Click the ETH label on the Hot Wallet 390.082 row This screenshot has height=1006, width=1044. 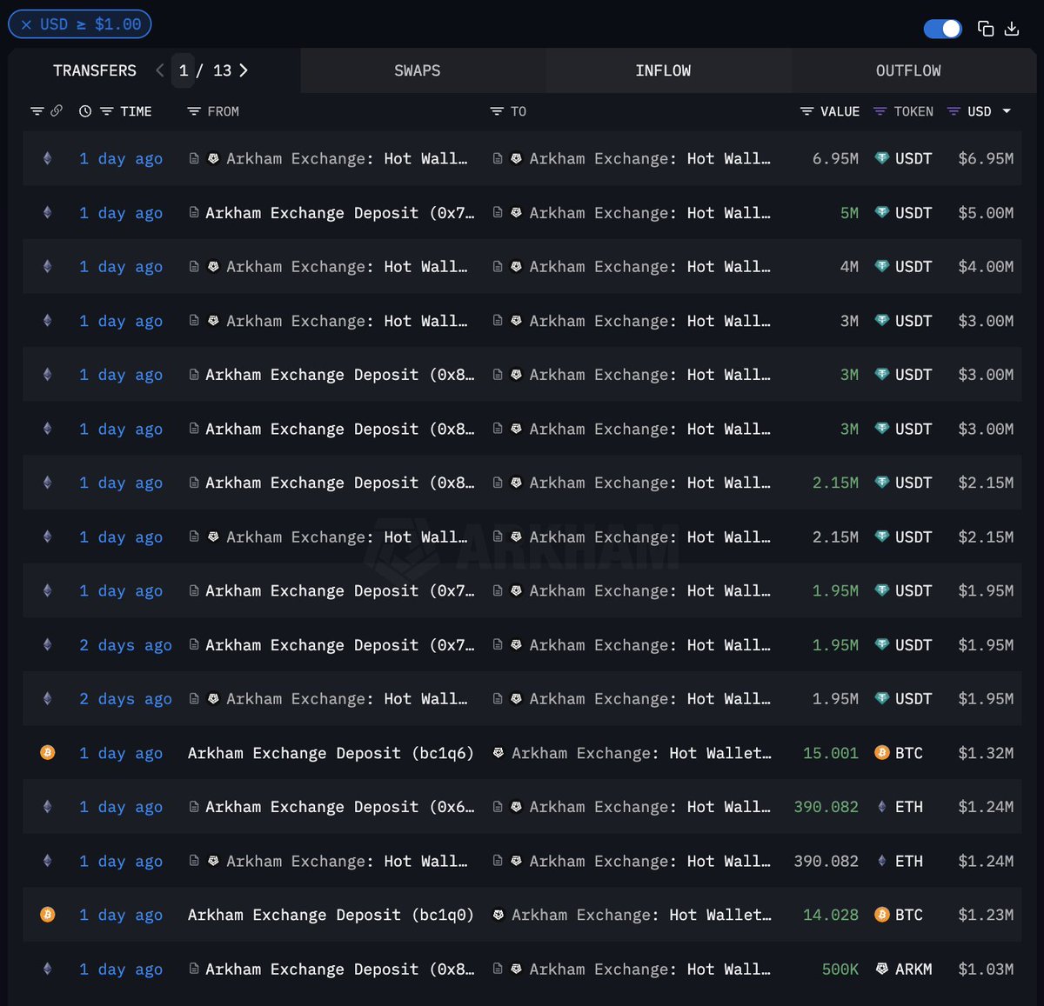[x=909, y=861]
